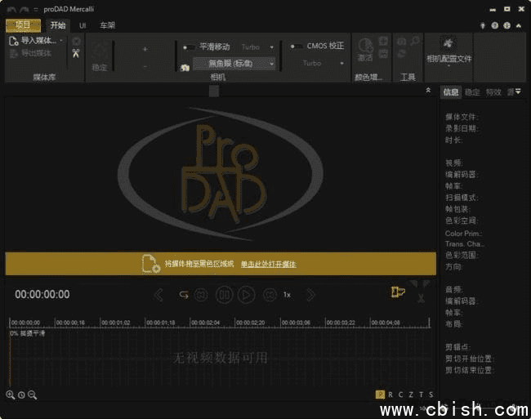Collapse the panel with double chevron
Image resolution: width=531 pixels, height=419 pixels.
click(428, 91)
